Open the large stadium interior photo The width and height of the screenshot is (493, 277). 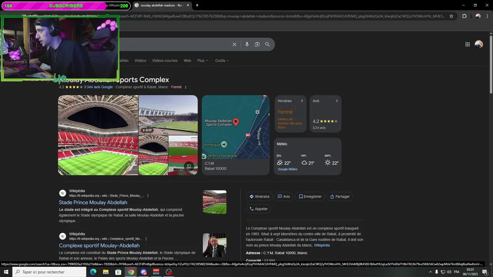click(98, 135)
